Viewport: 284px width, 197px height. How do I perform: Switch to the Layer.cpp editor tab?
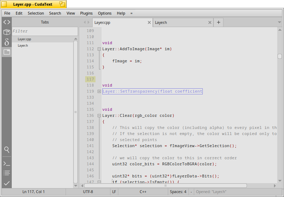click(x=123, y=22)
